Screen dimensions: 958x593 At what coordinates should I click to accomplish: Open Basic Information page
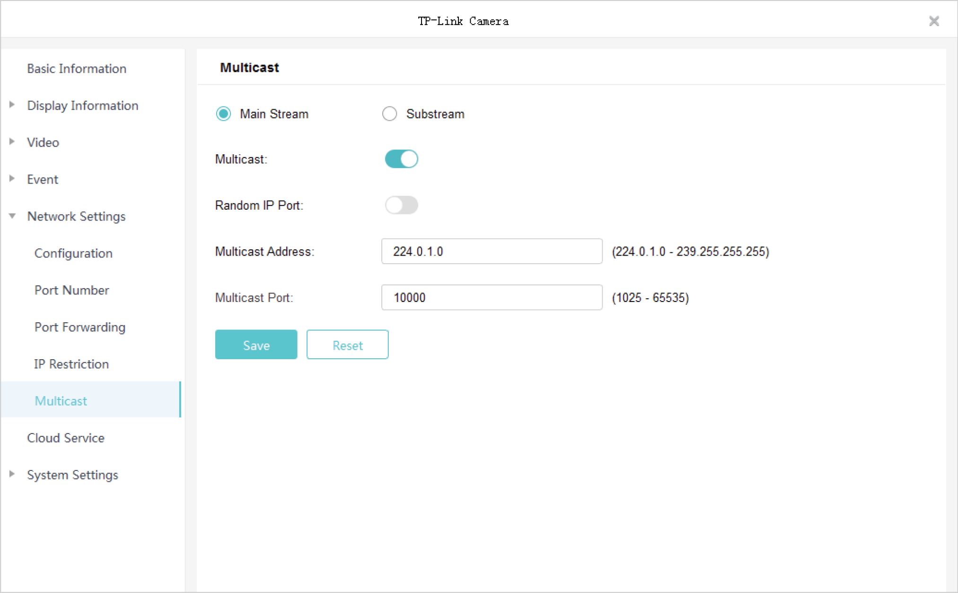77,69
